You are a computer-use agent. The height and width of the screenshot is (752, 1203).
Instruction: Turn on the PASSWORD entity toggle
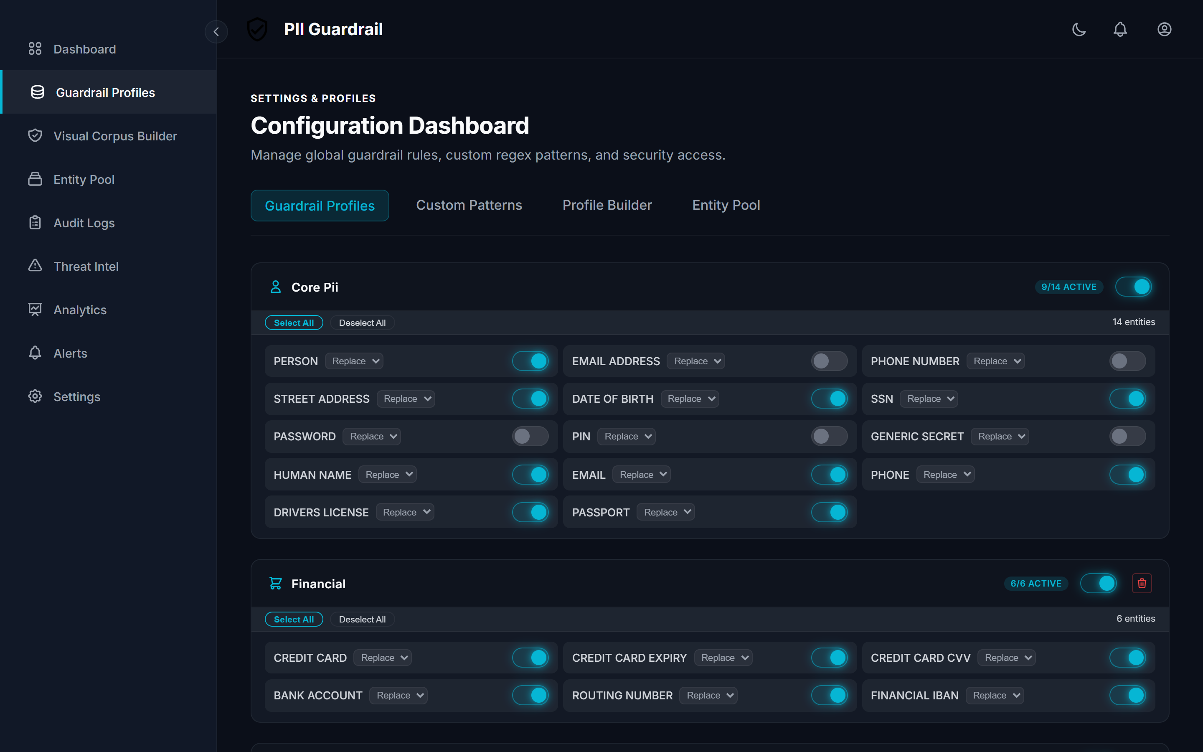click(x=530, y=437)
